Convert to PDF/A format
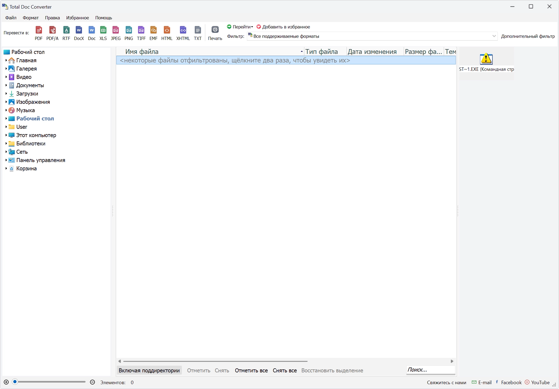 (52, 33)
